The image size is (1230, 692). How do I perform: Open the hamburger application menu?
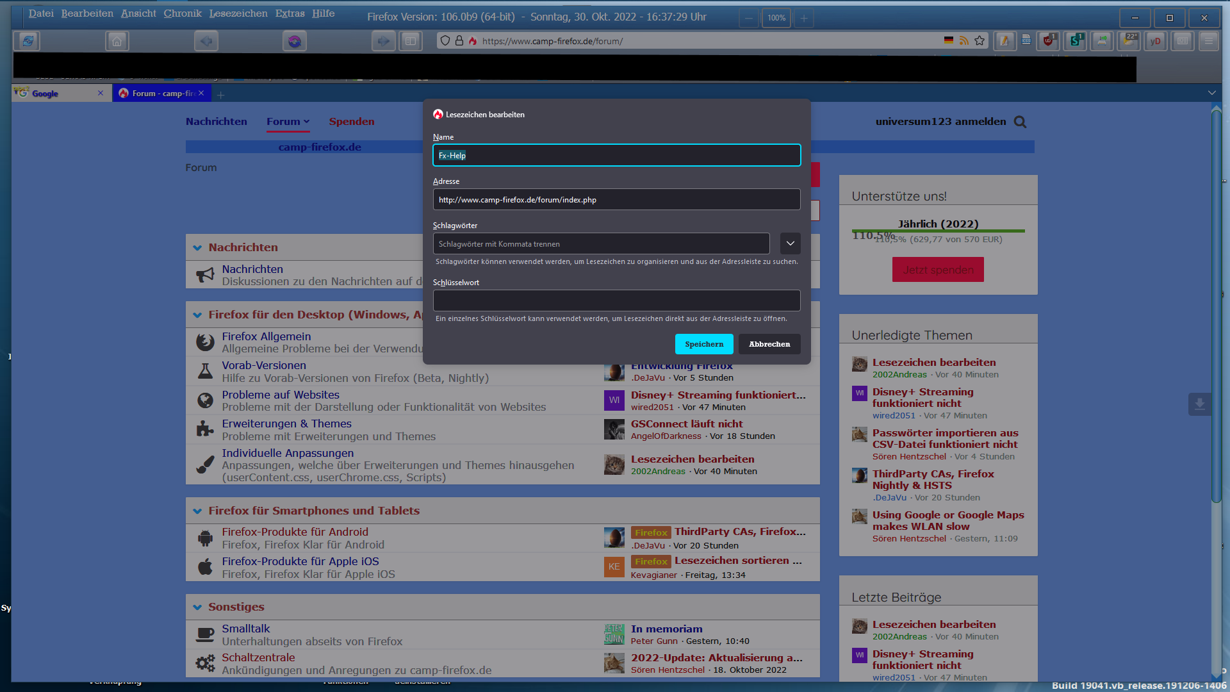pyautogui.click(x=1208, y=41)
